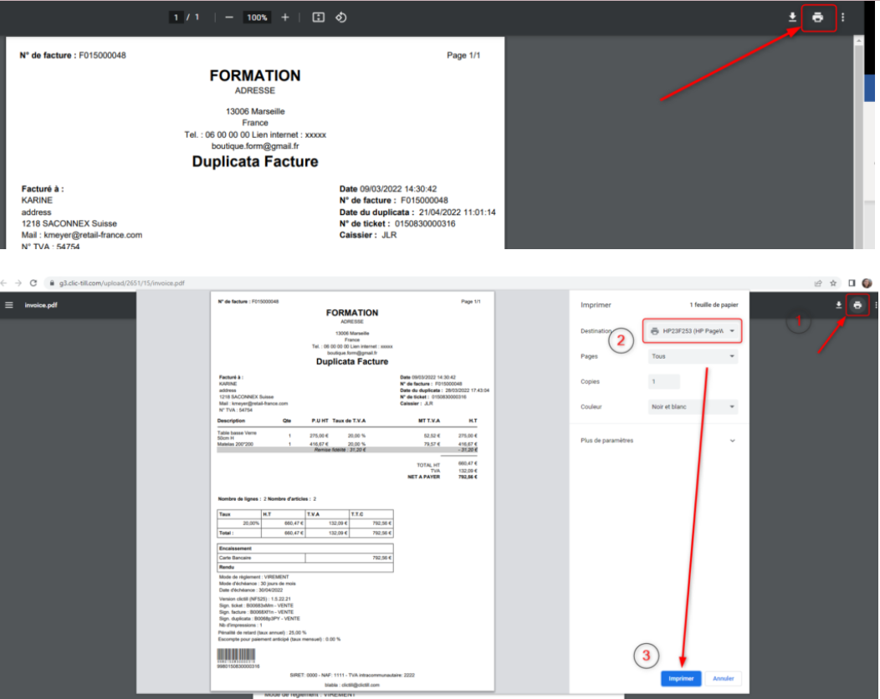This screenshot has width=880, height=699.
Task: Bookmark the page with the star icon
Action: click(x=833, y=283)
